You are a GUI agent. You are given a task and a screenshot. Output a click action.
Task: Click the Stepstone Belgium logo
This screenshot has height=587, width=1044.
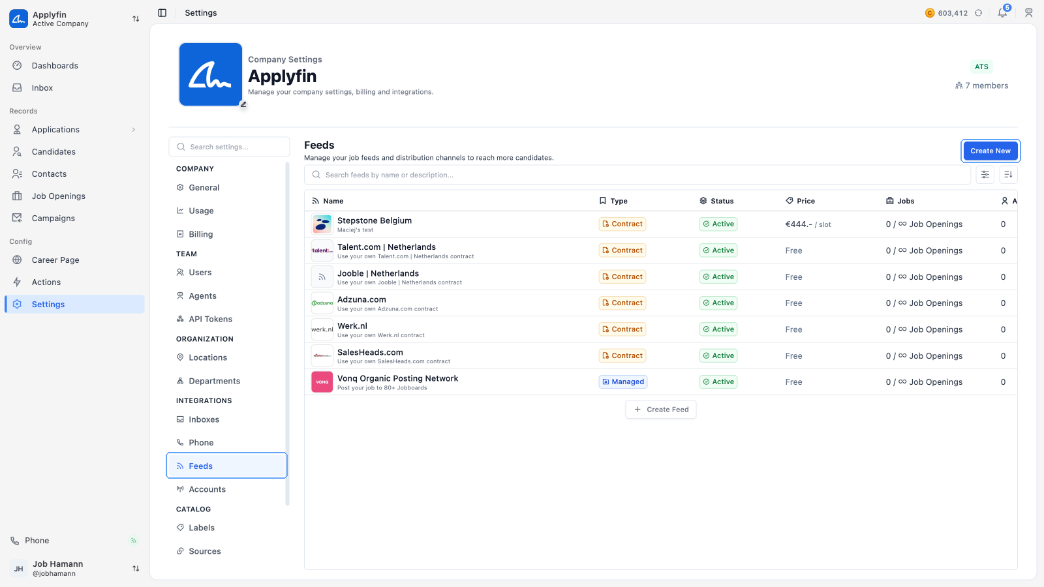[x=322, y=224]
